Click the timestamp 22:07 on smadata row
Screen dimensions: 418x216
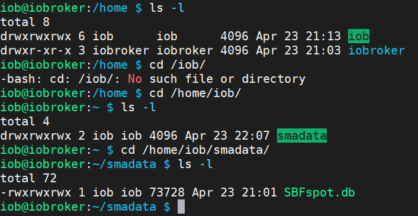(x=252, y=136)
